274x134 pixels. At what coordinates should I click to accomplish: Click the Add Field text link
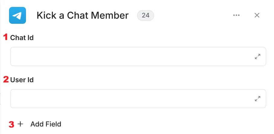46,124
